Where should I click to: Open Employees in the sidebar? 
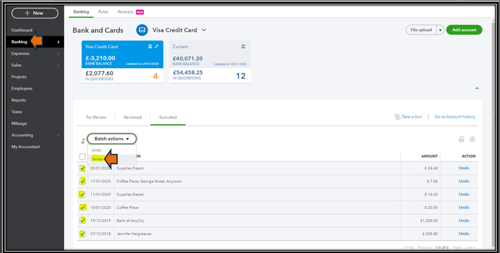(22, 88)
